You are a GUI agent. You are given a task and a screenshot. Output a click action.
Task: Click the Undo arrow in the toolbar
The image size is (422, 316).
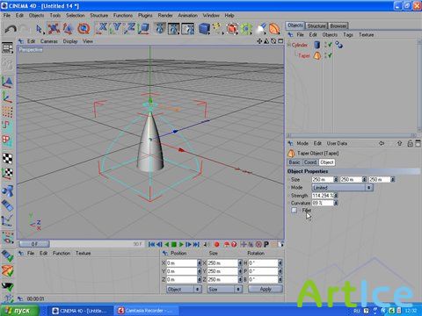coord(11,29)
